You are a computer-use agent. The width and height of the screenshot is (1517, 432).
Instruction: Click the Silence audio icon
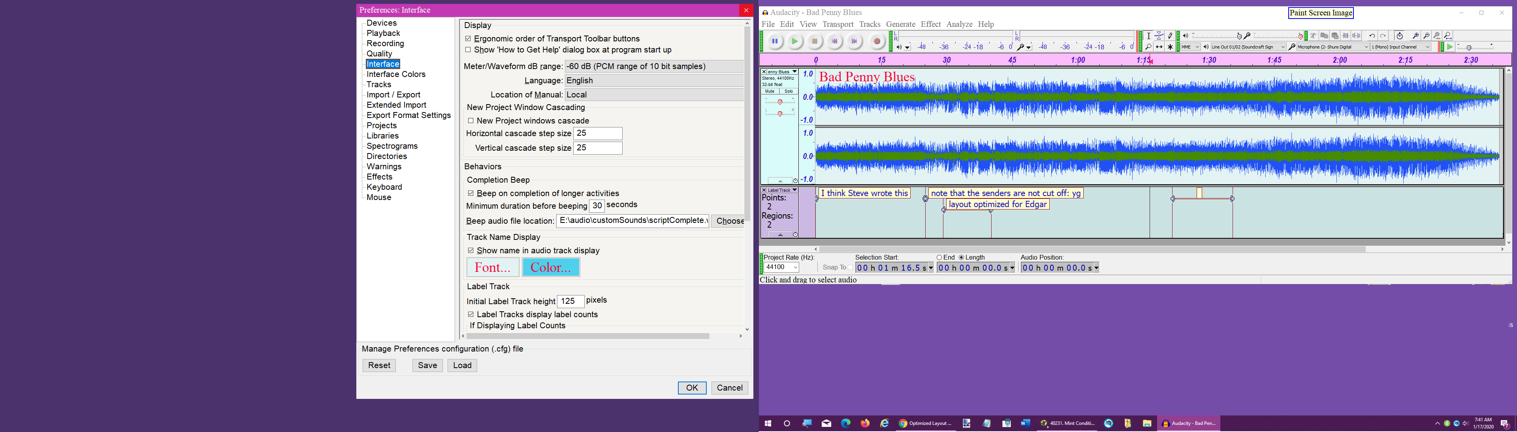1356,36
